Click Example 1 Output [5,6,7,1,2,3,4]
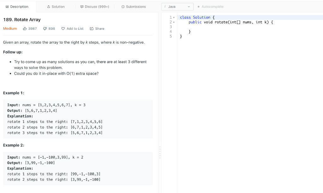323x193 pixels. click(32, 111)
